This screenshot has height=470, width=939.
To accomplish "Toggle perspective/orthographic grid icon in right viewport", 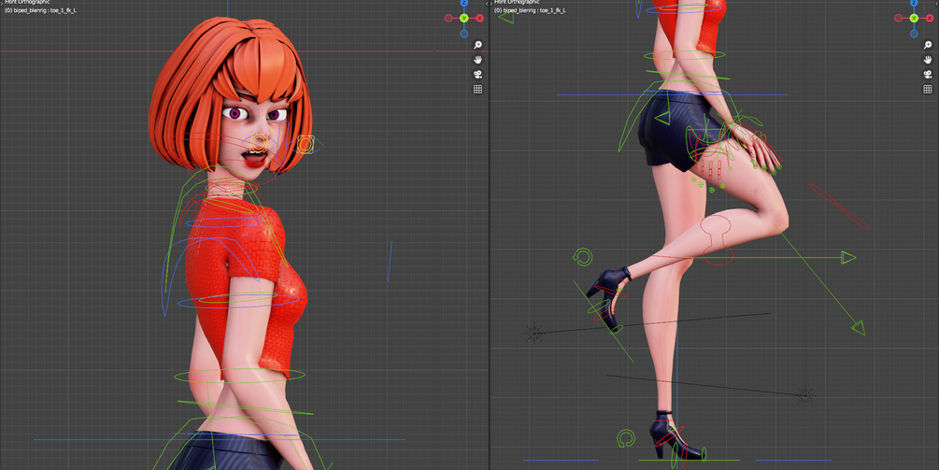I will point(928,89).
